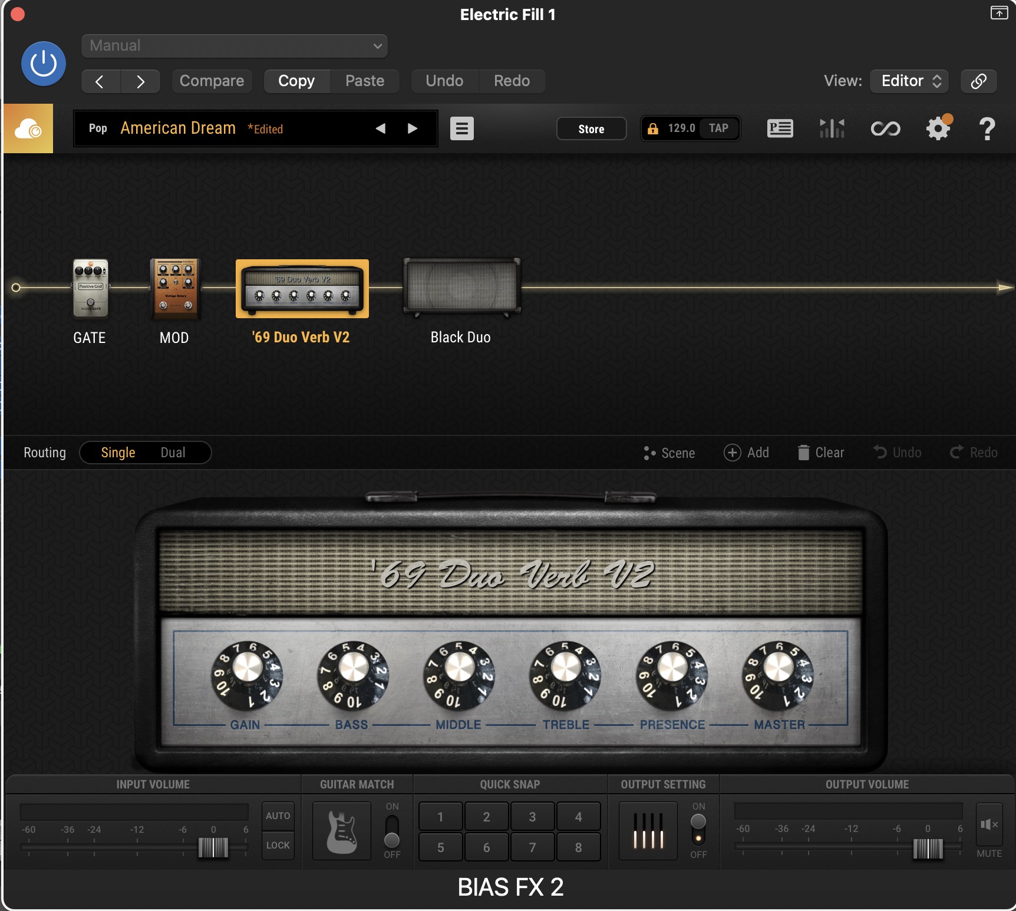Click the Copy button
This screenshot has height=911, width=1016.
pyautogui.click(x=296, y=81)
